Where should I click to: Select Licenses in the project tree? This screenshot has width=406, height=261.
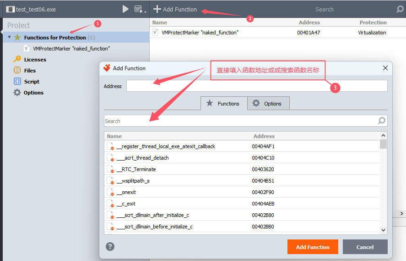pos(35,60)
